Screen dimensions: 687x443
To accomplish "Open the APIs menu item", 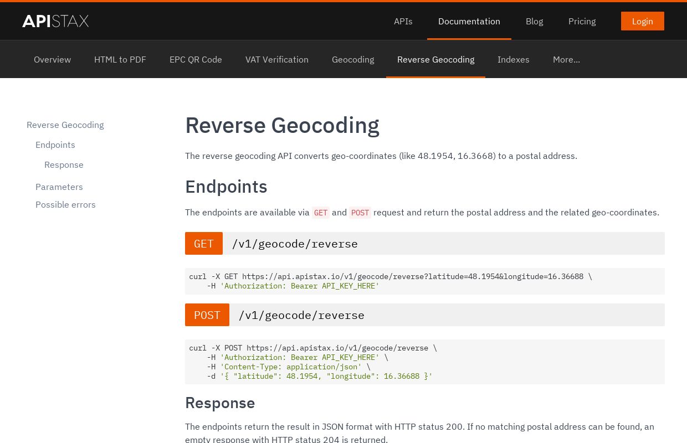I will [x=403, y=21].
